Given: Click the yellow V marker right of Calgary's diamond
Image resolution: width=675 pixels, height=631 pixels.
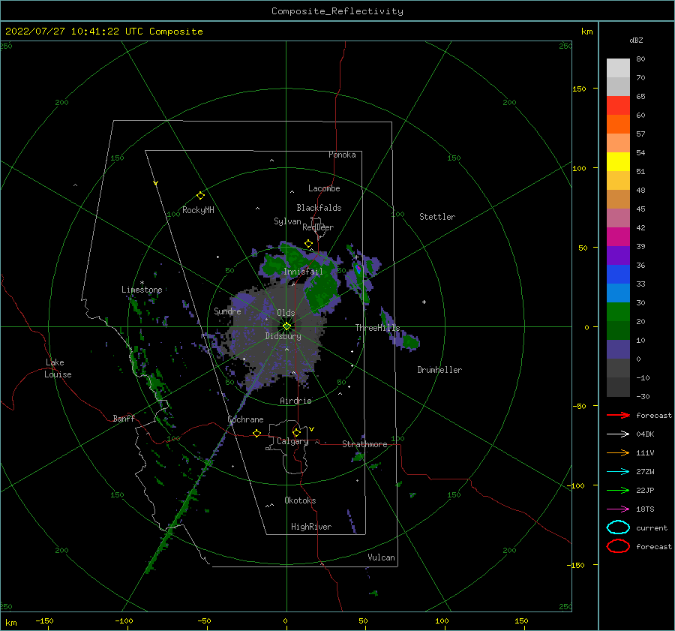Looking at the screenshot, I should 311,429.
